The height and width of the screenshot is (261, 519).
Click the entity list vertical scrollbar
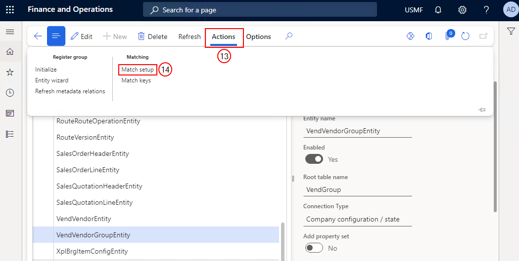point(283,241)
